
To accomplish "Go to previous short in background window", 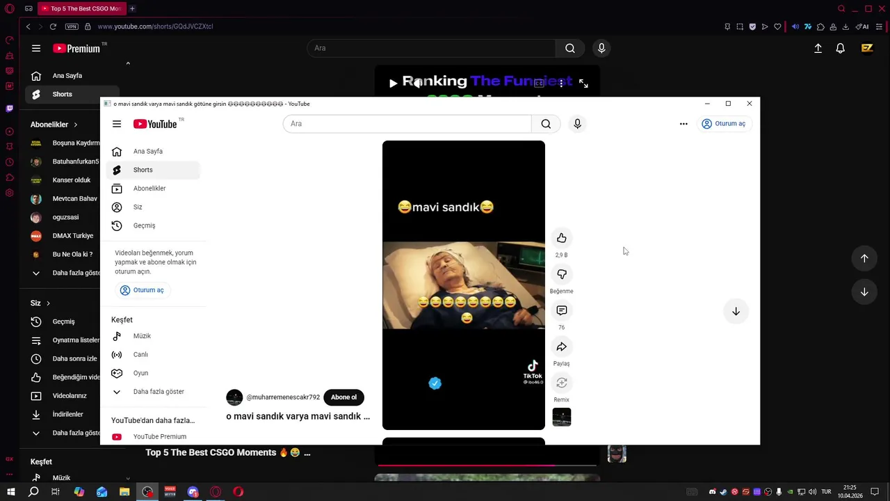I will click(x=864, y=258).
